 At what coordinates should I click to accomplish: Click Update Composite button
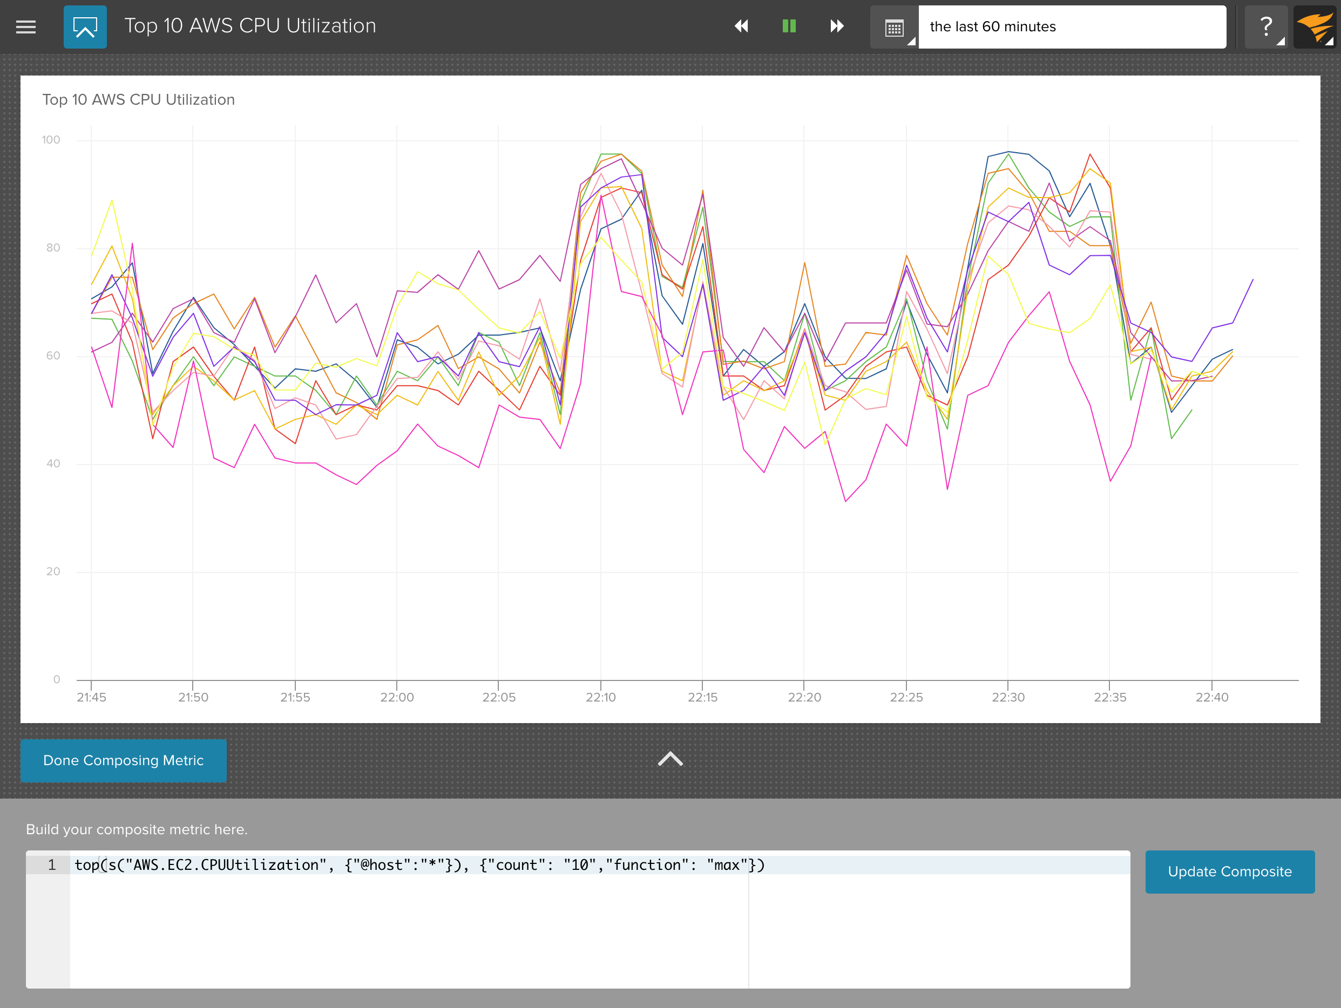pyautogui.click(x=1229, y=871)
